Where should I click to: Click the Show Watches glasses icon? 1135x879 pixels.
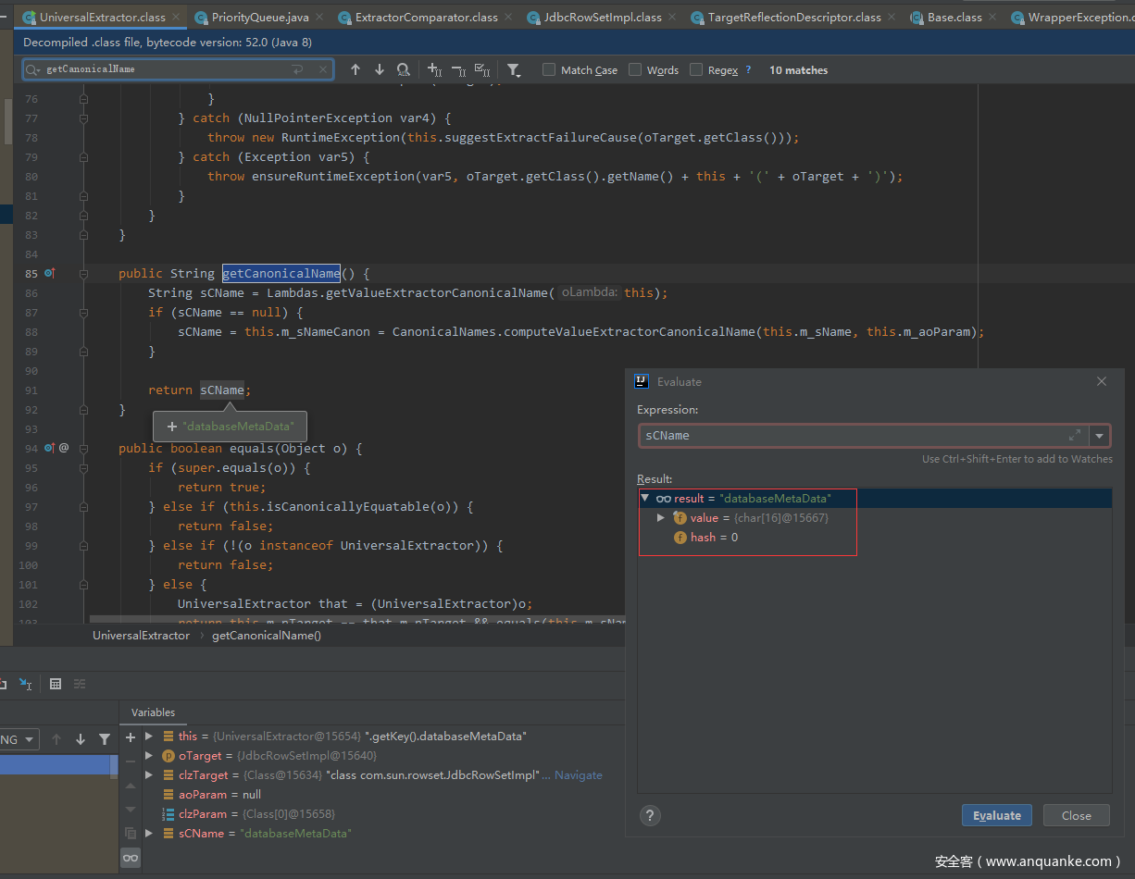point(131,858)
